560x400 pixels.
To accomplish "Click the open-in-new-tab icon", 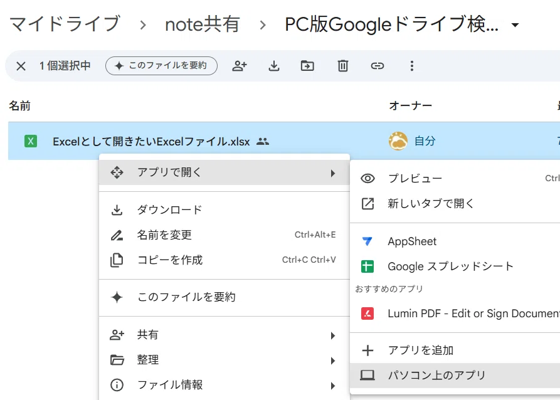I will [x=367, y=204].
